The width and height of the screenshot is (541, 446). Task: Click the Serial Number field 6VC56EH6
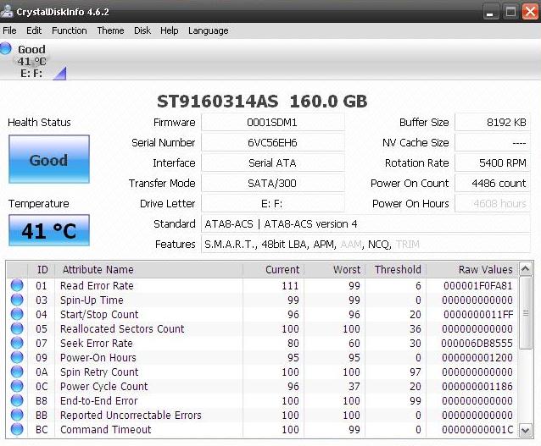click(x=272, y=142)
